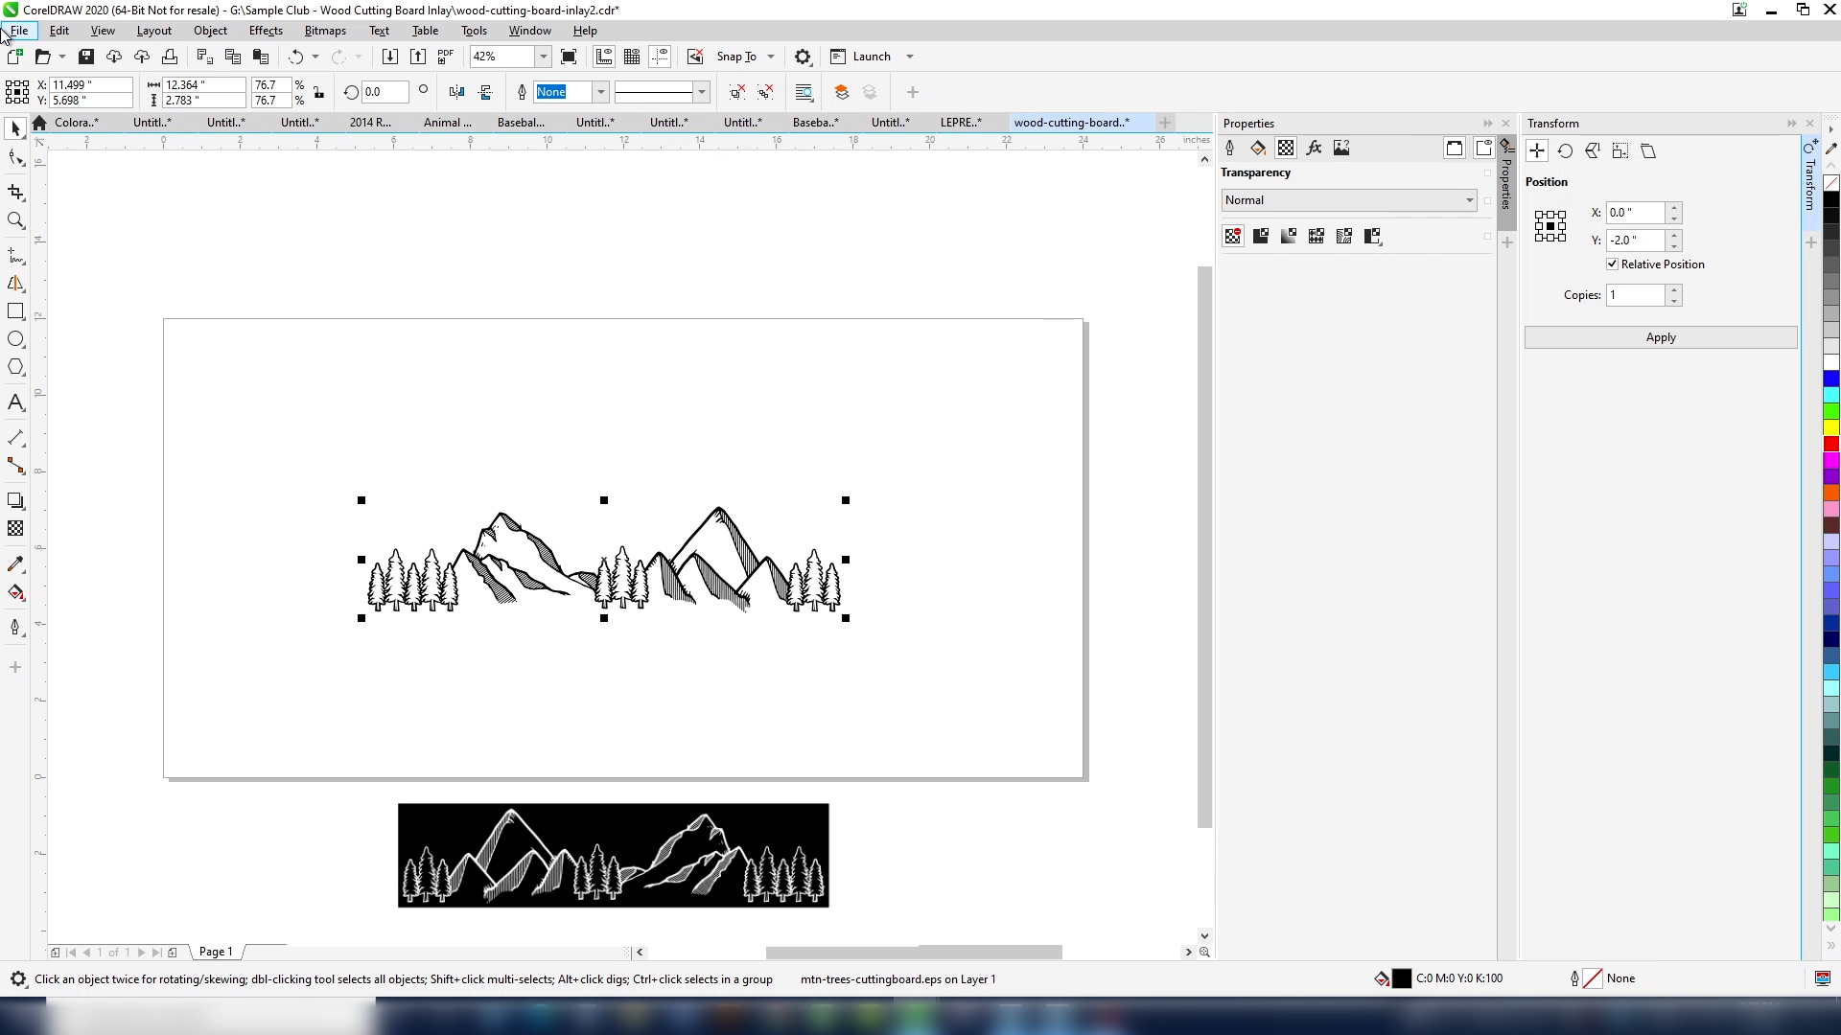Select Fountain transparency type
This screenshot has height=1035, width=1841.
click(x=1289, y=236)
